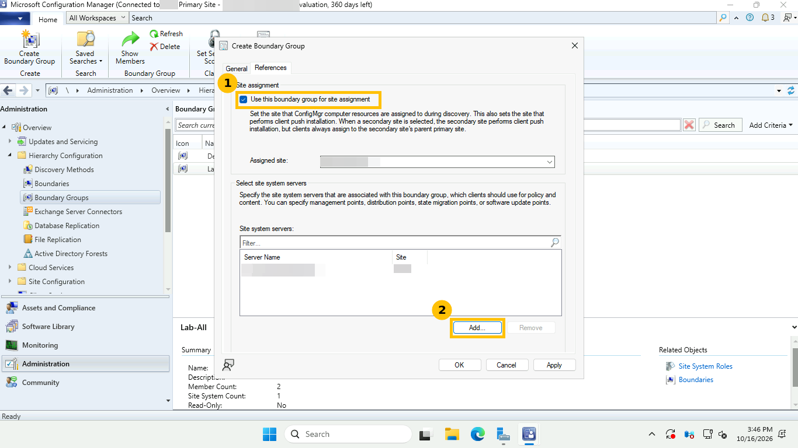Open the navigation history dropdown arrow
Viewport: 798px width, 448px height.
point(38,90)
